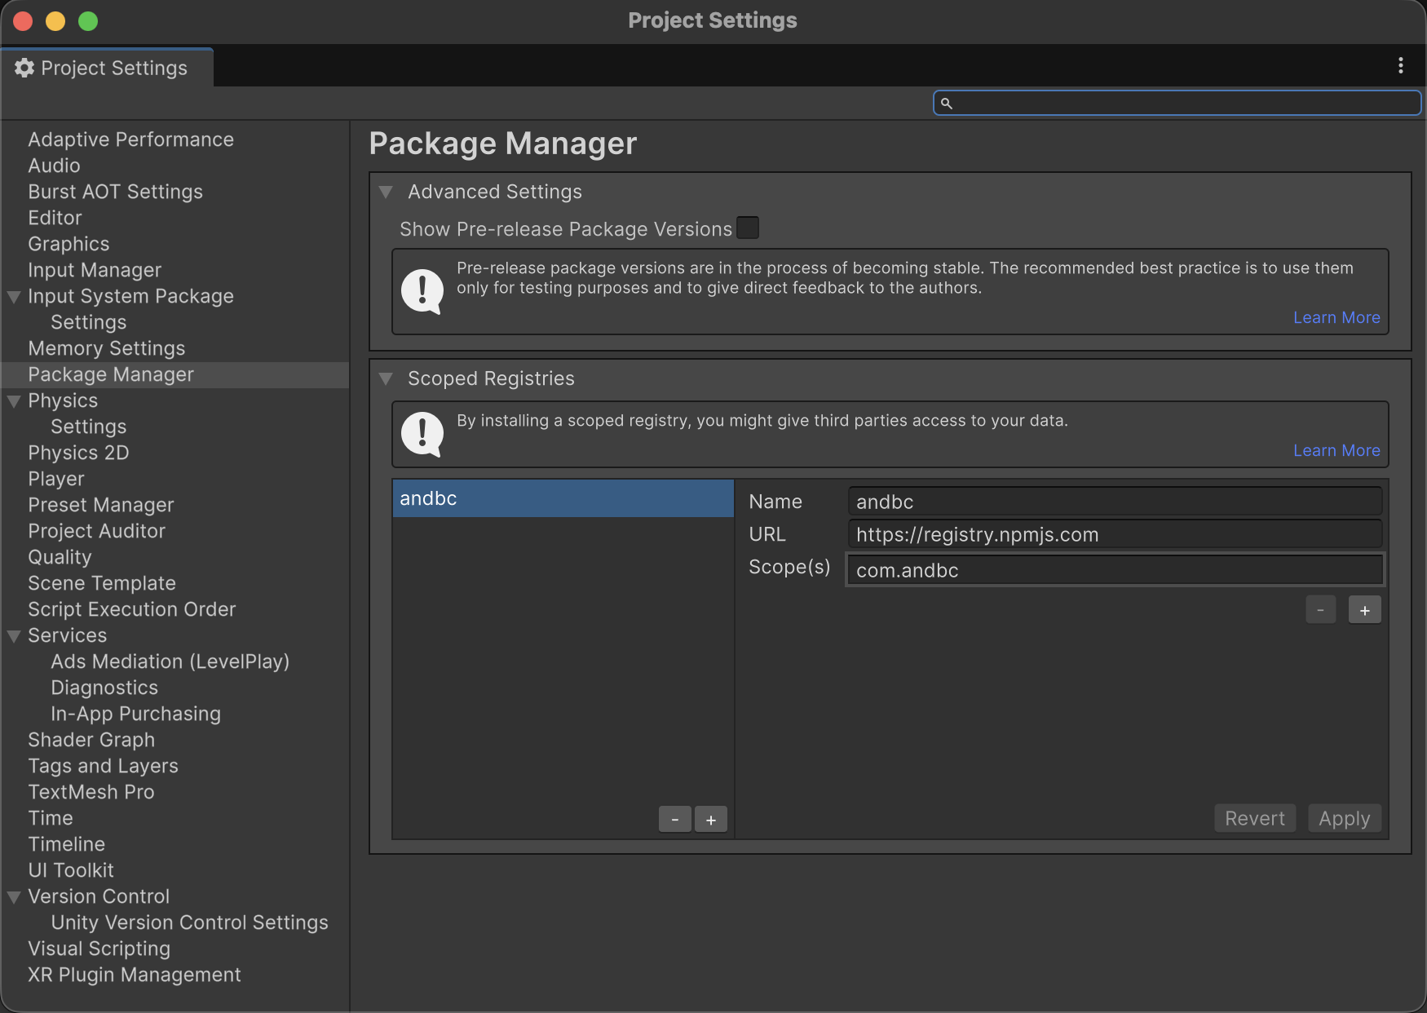Viewport: 1427px width, 1013px height.
Task: Add a scope with the scopes plus button
Action: [1364, 610]
